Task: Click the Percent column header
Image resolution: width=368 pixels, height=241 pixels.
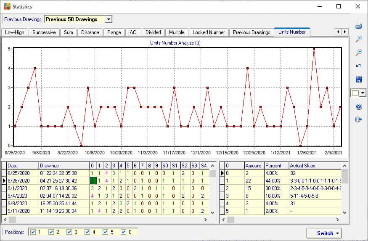Action: point(276,166)
